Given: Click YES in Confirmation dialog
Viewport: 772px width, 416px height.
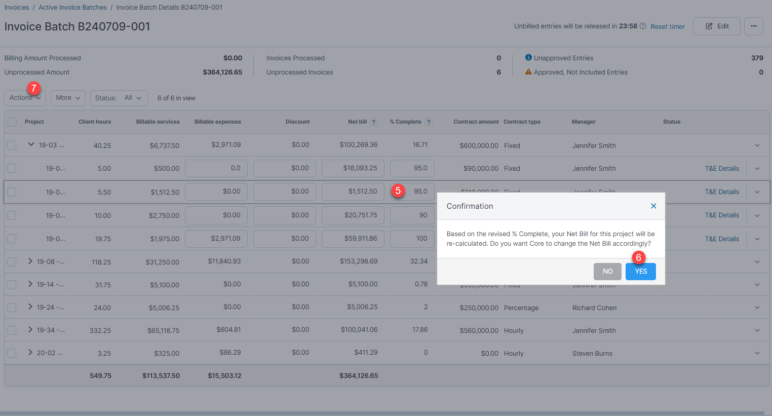Looking at the screenshot, I should tap(641, 272).
